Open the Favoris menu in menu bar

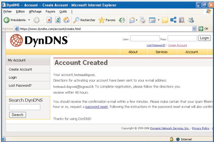click(x=50, y=11)
